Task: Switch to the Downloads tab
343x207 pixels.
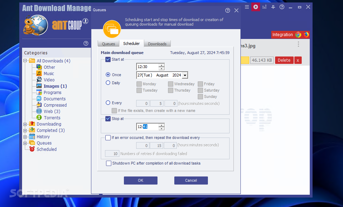Action: point(157,44)
